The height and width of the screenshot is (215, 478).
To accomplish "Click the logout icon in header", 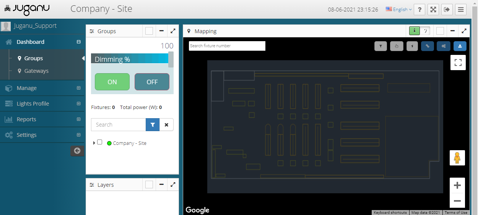I will click(447, 10).
